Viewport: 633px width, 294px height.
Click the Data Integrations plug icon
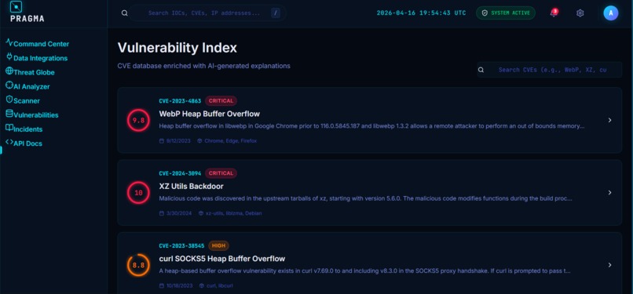coord(9,56)
